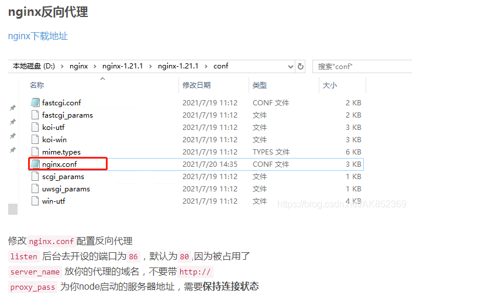Select the scgi_params file name

click(63, 177)
